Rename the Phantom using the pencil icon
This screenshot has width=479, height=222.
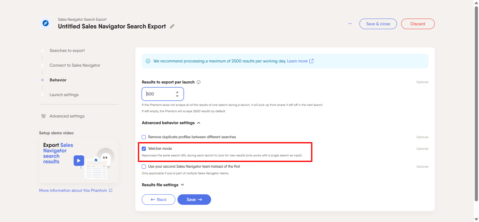(x=172, y=26)
